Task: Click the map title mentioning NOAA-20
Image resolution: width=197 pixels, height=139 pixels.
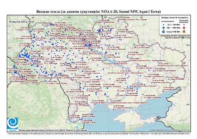Action: (x=98, y=12)
